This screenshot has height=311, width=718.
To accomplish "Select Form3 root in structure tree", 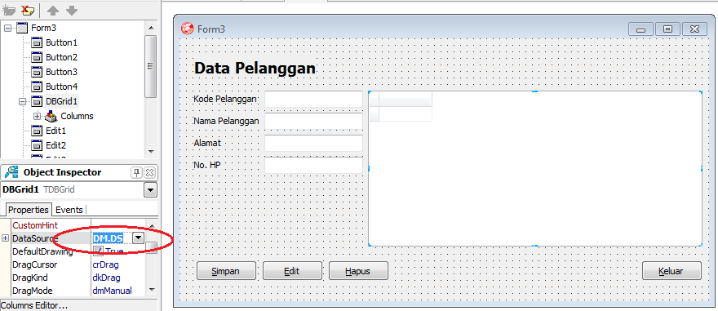I will point(43,28).
